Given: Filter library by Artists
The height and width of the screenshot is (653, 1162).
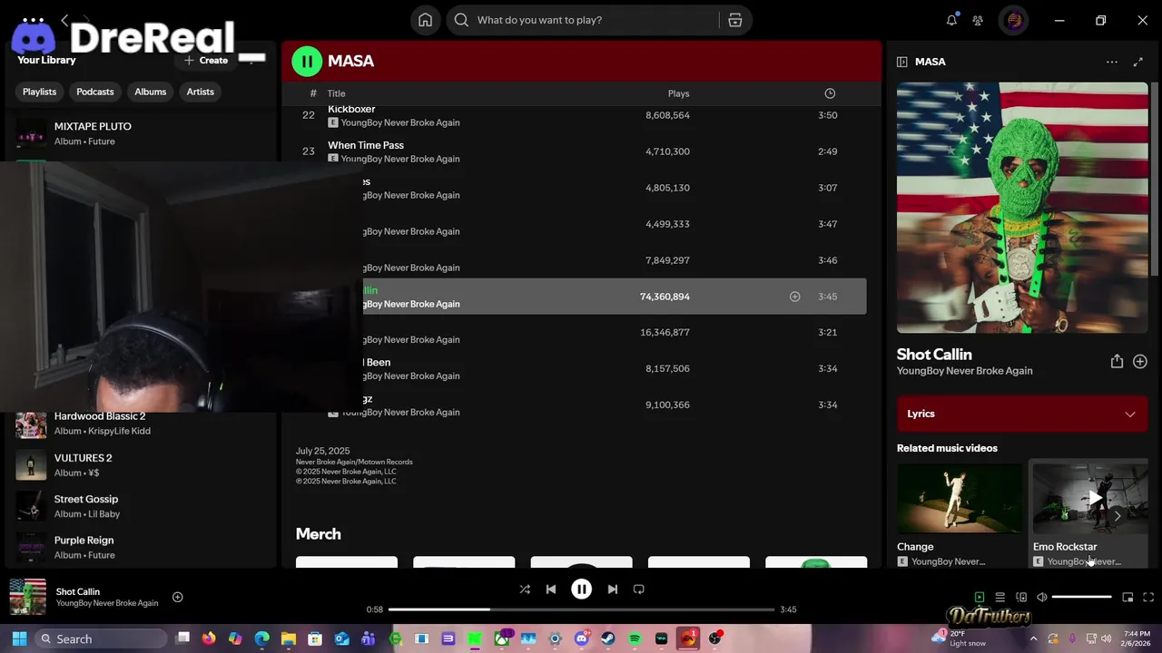Looking at the screenshot, I should [201, 92].
